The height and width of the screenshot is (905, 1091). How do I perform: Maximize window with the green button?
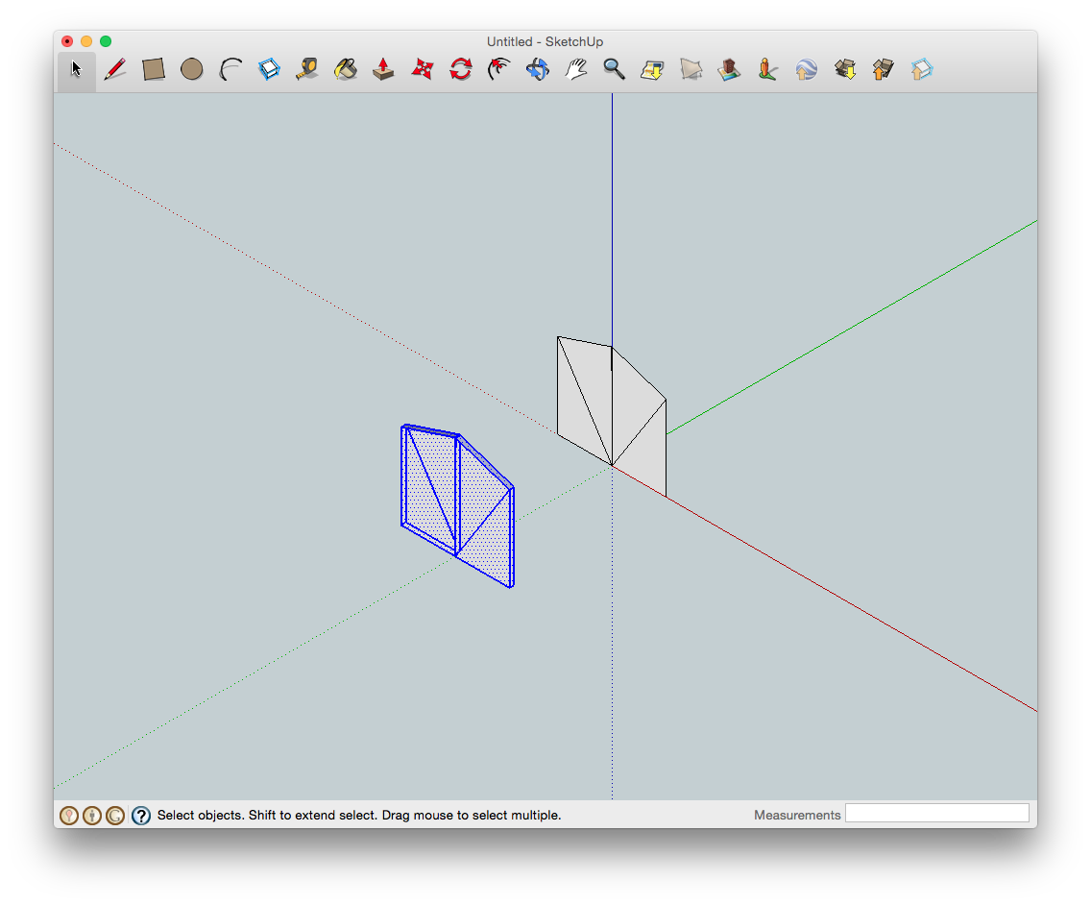(106, 41)
